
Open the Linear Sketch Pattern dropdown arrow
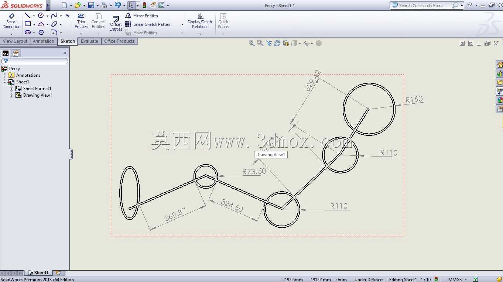coord(182,25)
